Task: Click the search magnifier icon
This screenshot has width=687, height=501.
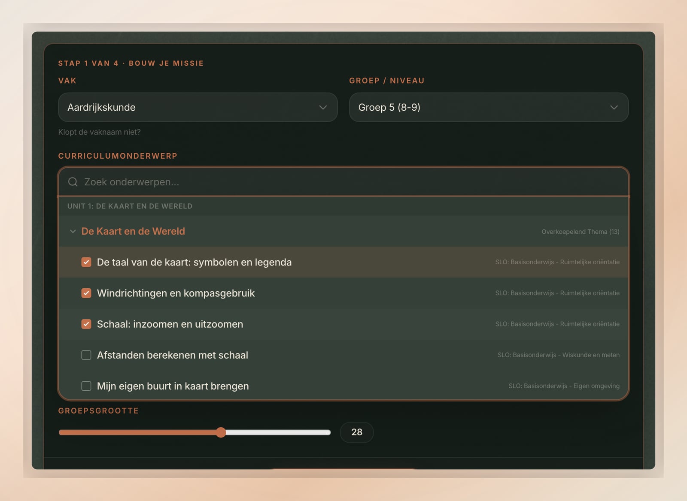Action: (73, 182)
